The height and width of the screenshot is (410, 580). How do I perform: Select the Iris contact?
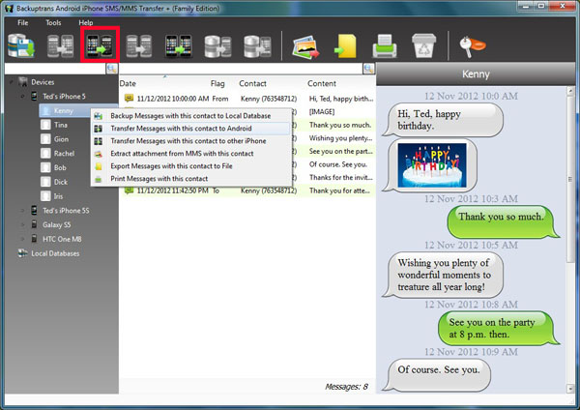coord(58,196)
